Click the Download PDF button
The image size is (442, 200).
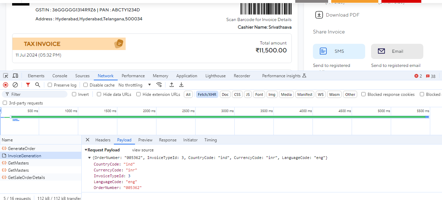coord(337,15)
